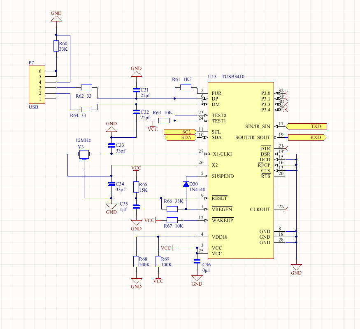Viewport: 360px width, 329px height.
Task: Click the SDA port symbol
Action: [181, 137]
